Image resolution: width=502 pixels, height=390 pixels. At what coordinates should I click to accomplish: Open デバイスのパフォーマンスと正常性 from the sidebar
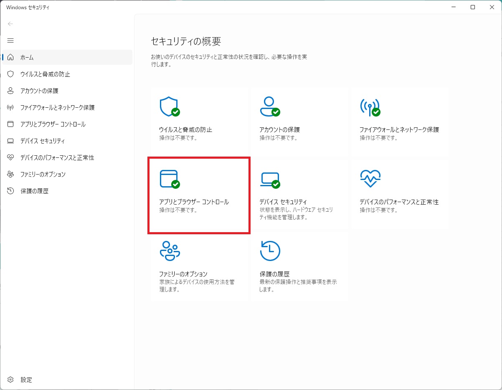(x=67, y=157)
